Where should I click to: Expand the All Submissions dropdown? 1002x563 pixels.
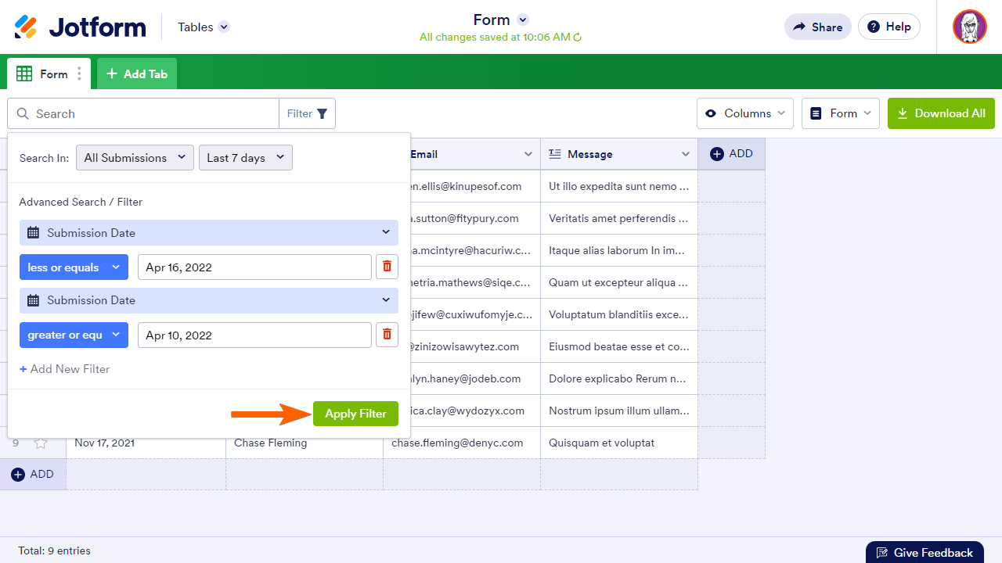tap(135, 158)
